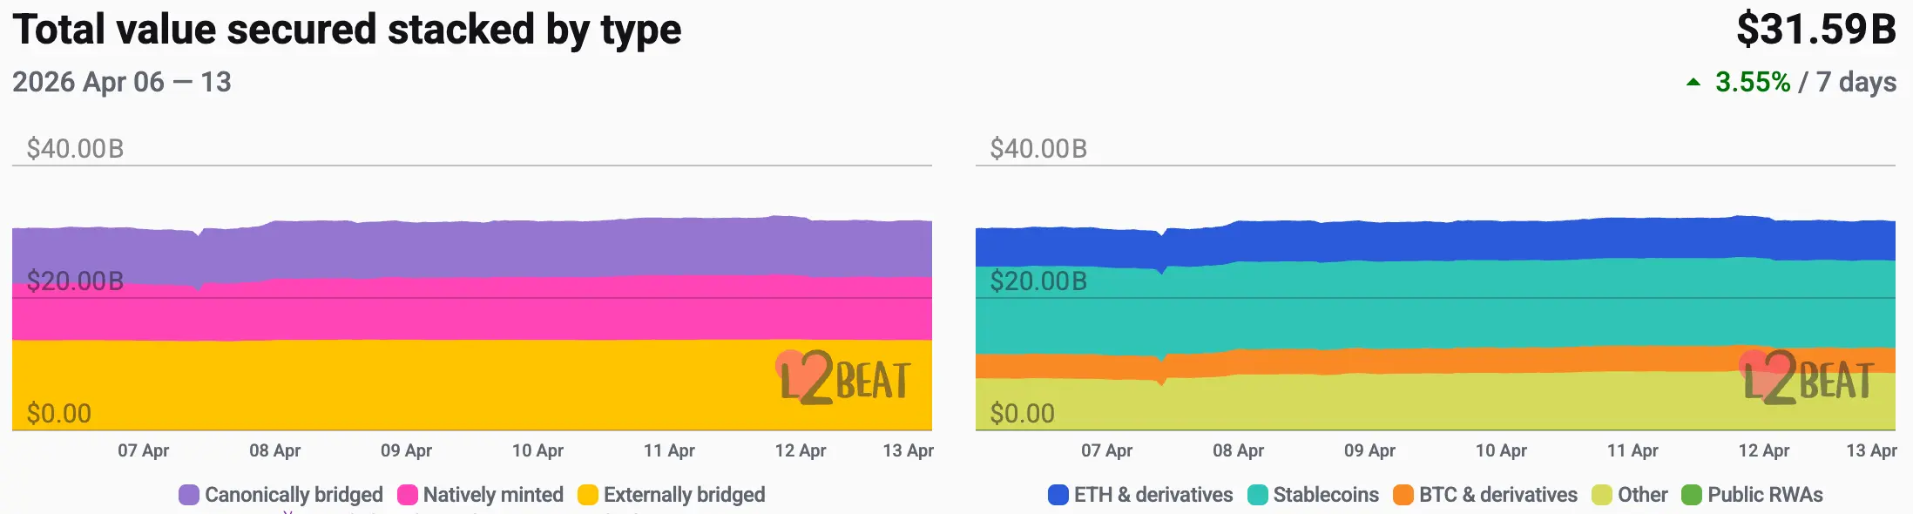Click the ETH & derivatives blue swatch

click(x=1058, y=495)
